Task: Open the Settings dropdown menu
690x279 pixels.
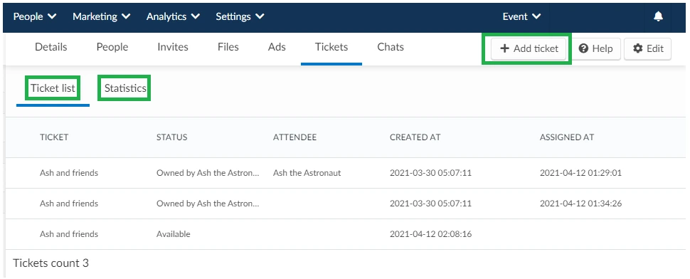Action: [240, 16]
